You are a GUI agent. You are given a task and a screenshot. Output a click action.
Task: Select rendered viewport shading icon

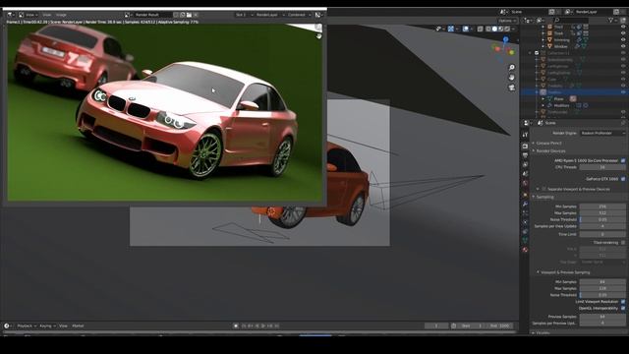click(507, 29)
